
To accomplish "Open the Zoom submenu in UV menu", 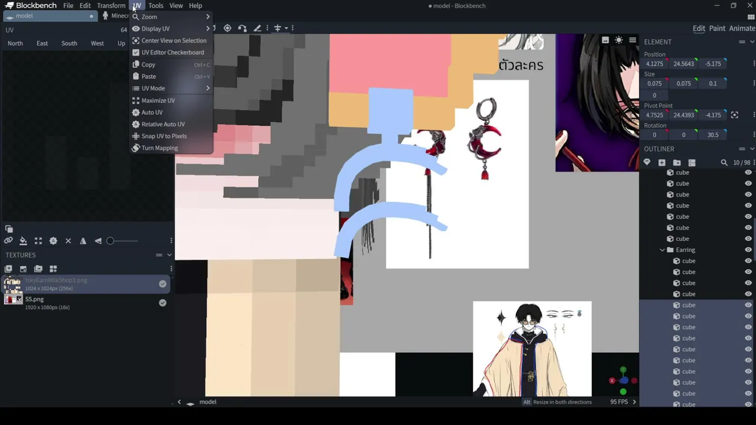I will [x=171, y=17].
